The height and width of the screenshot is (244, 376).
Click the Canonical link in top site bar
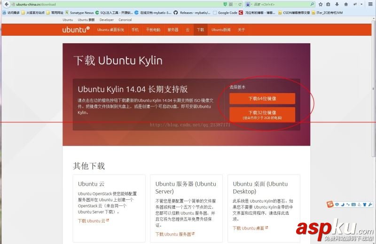pyautogui.click(x=125, y=20)
